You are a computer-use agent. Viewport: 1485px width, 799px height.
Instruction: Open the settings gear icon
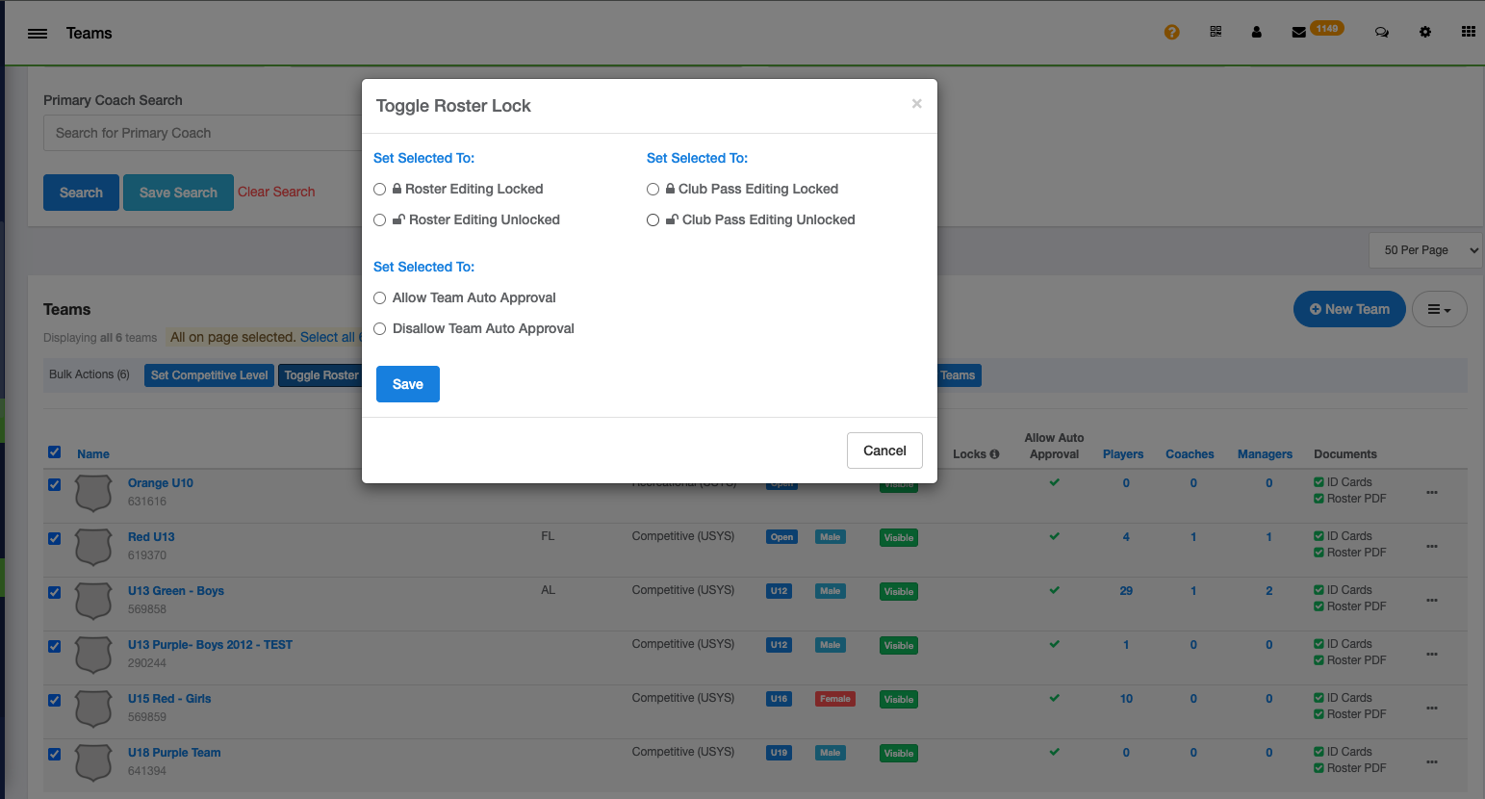(1424, 33)
